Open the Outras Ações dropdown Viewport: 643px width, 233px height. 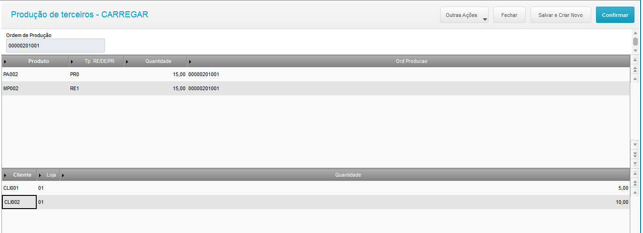coord(464,15)
